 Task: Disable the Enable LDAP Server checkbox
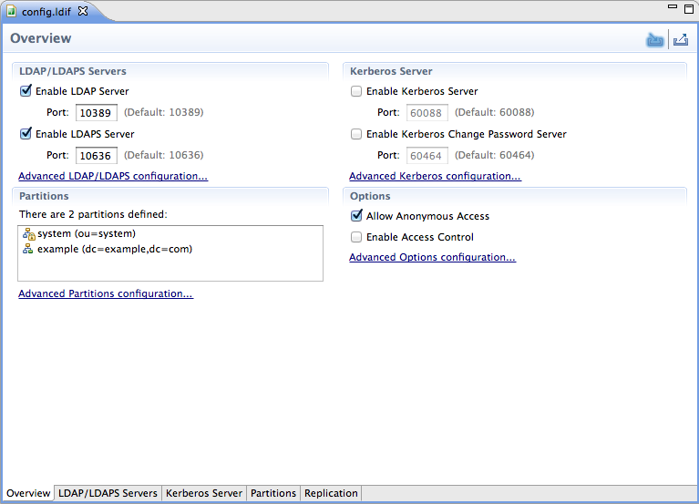coord(26,91)
